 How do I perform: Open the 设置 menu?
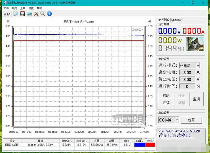[31, 8]
